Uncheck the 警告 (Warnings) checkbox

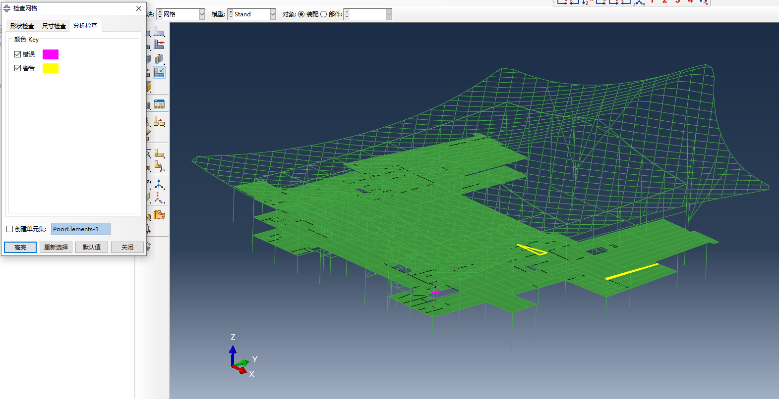coord(18,68)
